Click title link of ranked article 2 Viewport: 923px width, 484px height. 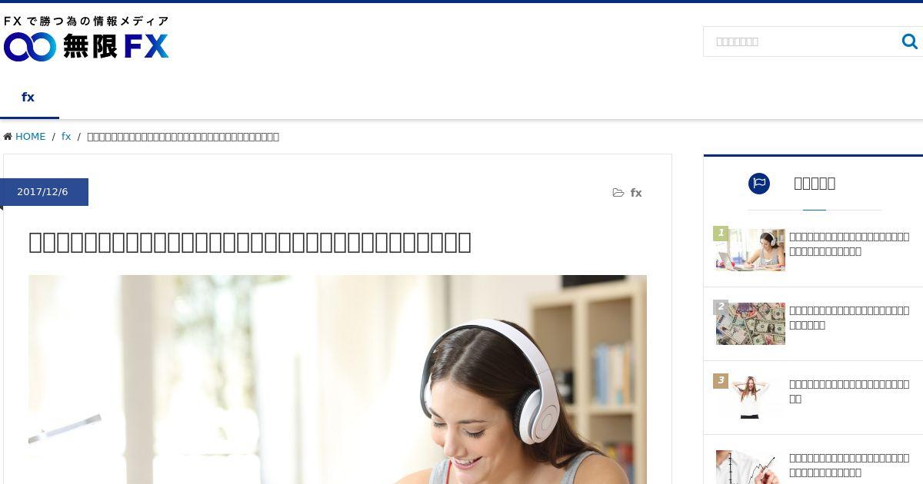(x=849, y=317)
